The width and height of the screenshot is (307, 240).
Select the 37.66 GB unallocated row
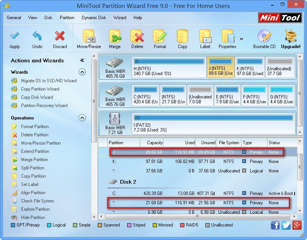[x=198, y=171]
